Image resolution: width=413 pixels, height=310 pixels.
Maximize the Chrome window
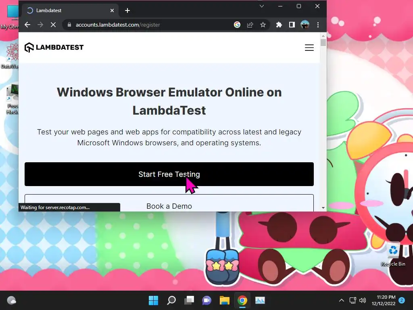pyautogui.click(x=299, y=6)
